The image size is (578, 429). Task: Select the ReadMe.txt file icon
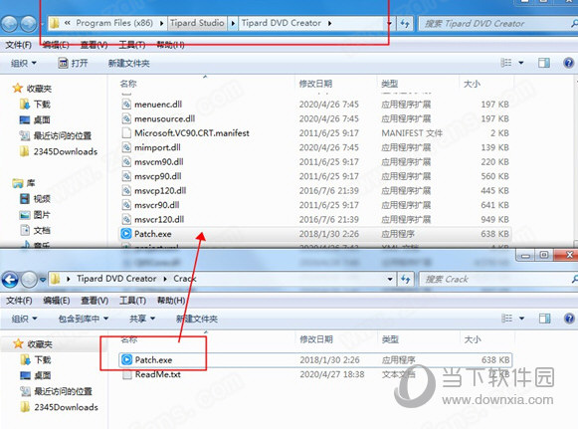coord(127,374)
